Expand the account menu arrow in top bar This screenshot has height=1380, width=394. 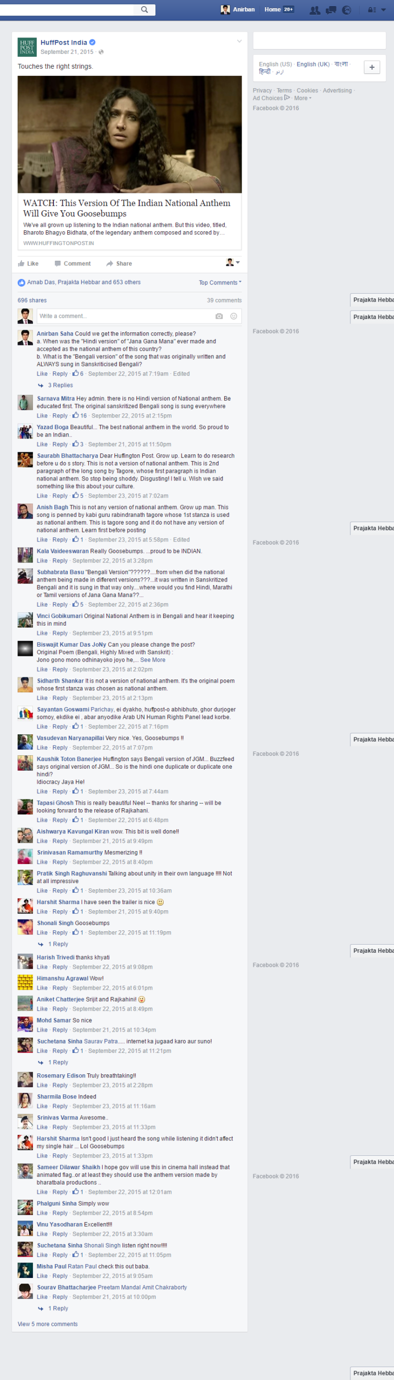(383, 10)
